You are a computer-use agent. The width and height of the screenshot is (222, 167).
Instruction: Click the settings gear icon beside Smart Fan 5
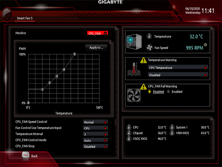[7, 15]
